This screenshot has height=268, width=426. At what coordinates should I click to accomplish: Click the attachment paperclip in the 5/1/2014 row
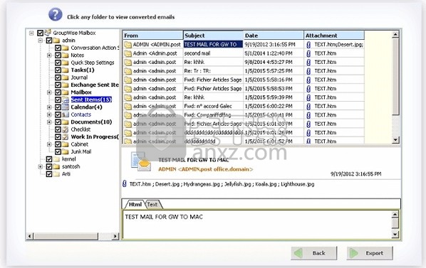pyautogui.click(x=308, y=53)
